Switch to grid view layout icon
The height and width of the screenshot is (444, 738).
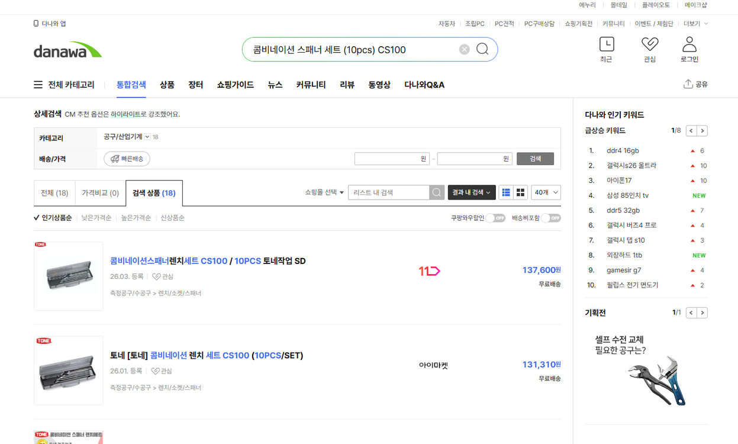(521, 192)
